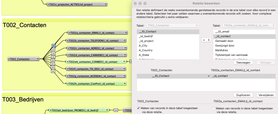Select A_City field in left list
278x114 pixels.
[x=144, y=45]
